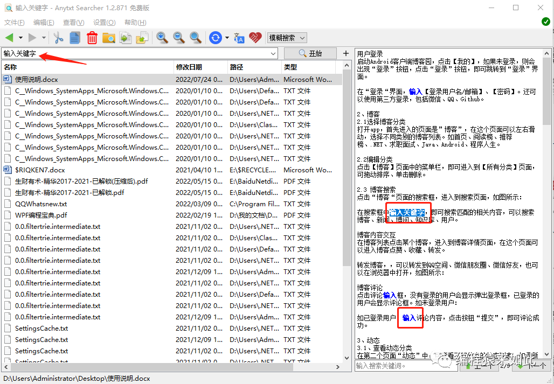Click the path D:\我的文档\D... cell
554x384 pixels.
point(253,215)
